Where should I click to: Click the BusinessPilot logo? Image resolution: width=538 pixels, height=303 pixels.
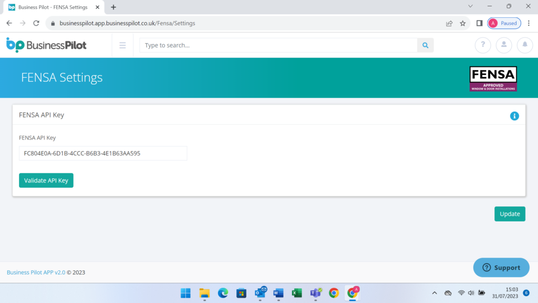[x=46, y=45]
